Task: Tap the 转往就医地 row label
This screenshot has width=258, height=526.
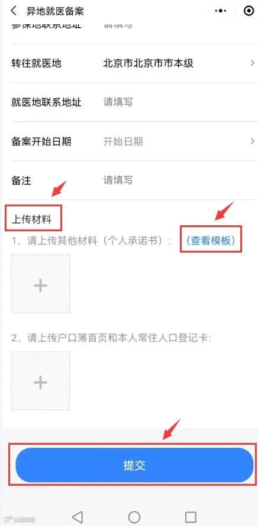Action: 37,63
